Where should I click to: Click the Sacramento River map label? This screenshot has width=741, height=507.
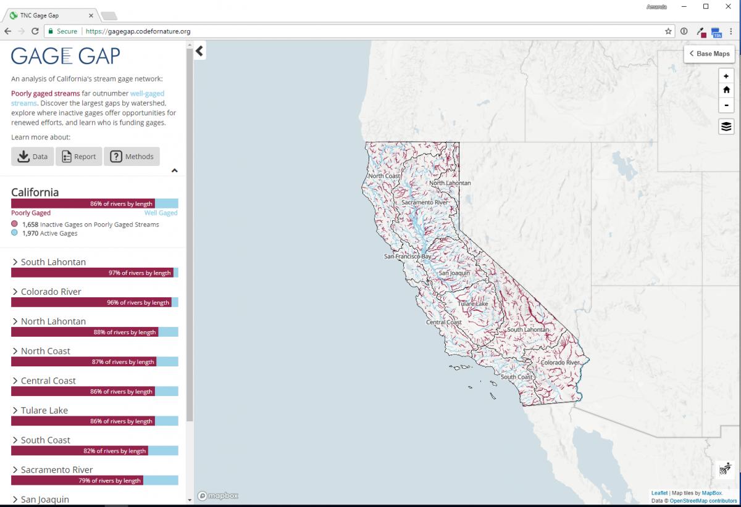425,202
